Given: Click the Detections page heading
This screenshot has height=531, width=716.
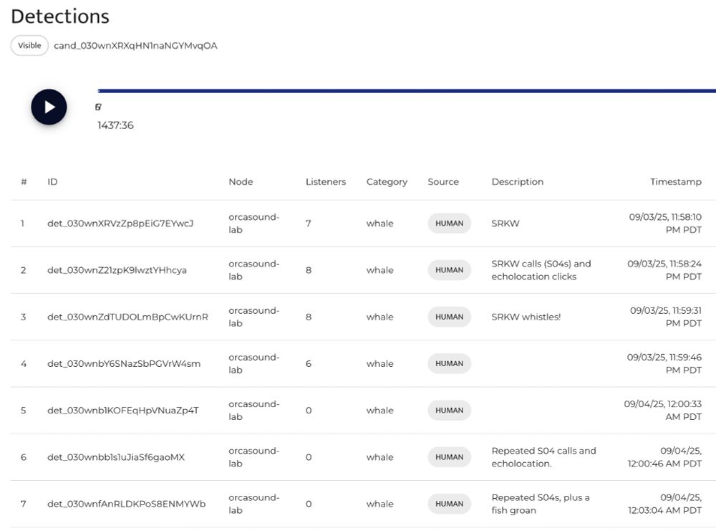Looking at the screenshot, I should pyautogui.click(x=60, y=16).
